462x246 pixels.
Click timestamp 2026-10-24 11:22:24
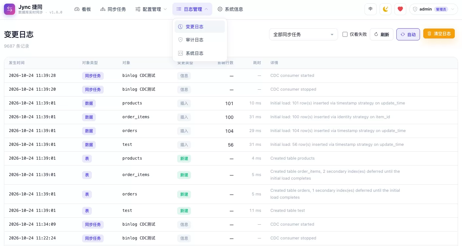point(32,238)
